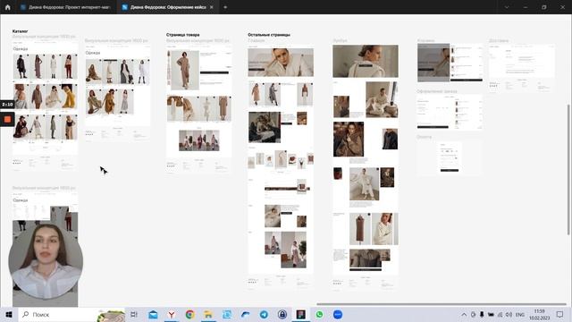
Task: Select the first catalog frame with twelve products
Action: pos(45,106)
